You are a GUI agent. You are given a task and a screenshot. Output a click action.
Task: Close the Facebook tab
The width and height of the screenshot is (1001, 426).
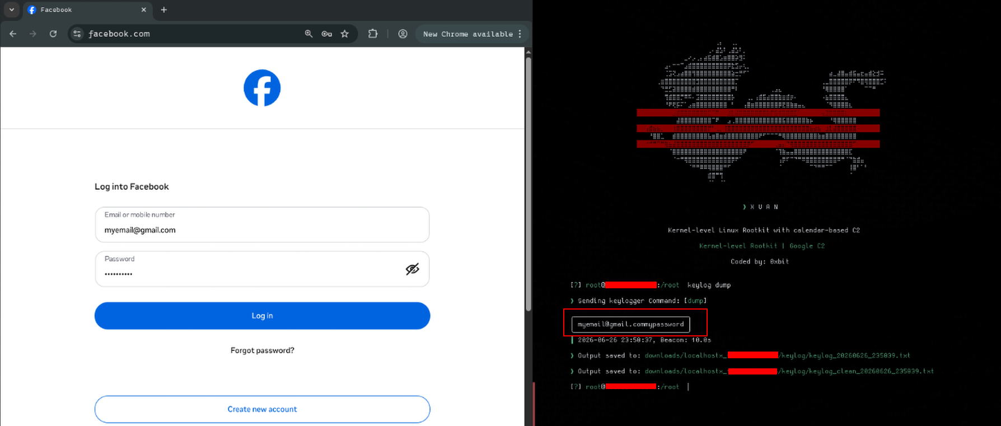pos(144,10)
